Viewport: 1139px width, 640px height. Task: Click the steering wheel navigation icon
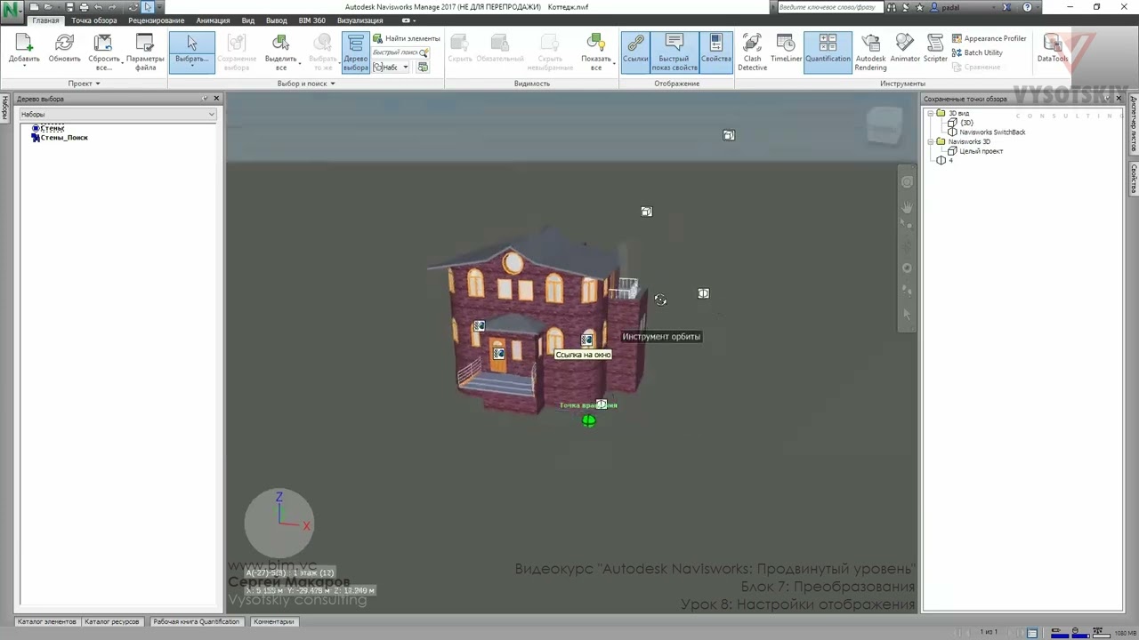coord(907,182)
